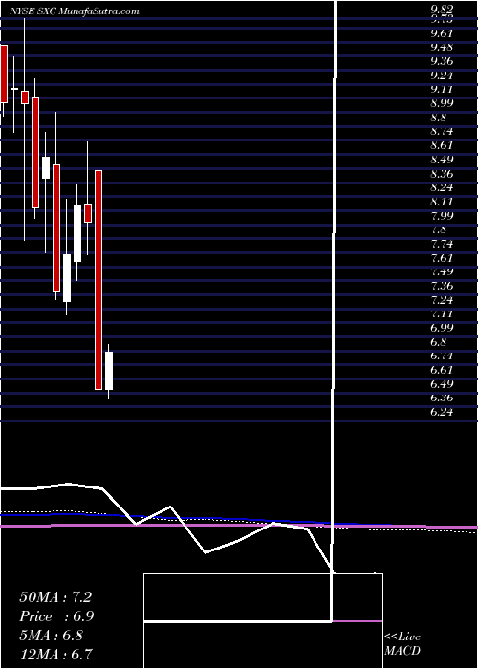Click the 8.99 price level label

[x=442, y=103]
